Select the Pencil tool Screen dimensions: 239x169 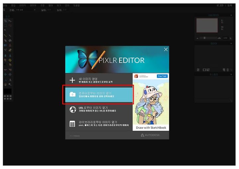pos(5,36)
